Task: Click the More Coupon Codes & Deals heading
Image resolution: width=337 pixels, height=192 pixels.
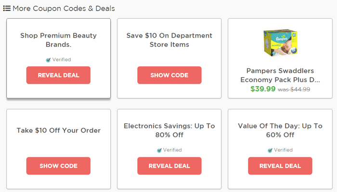Action: (64, 8)
